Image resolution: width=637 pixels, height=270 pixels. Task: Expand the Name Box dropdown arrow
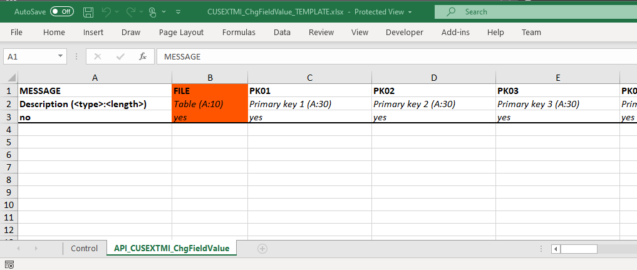[x=61, y=56]
